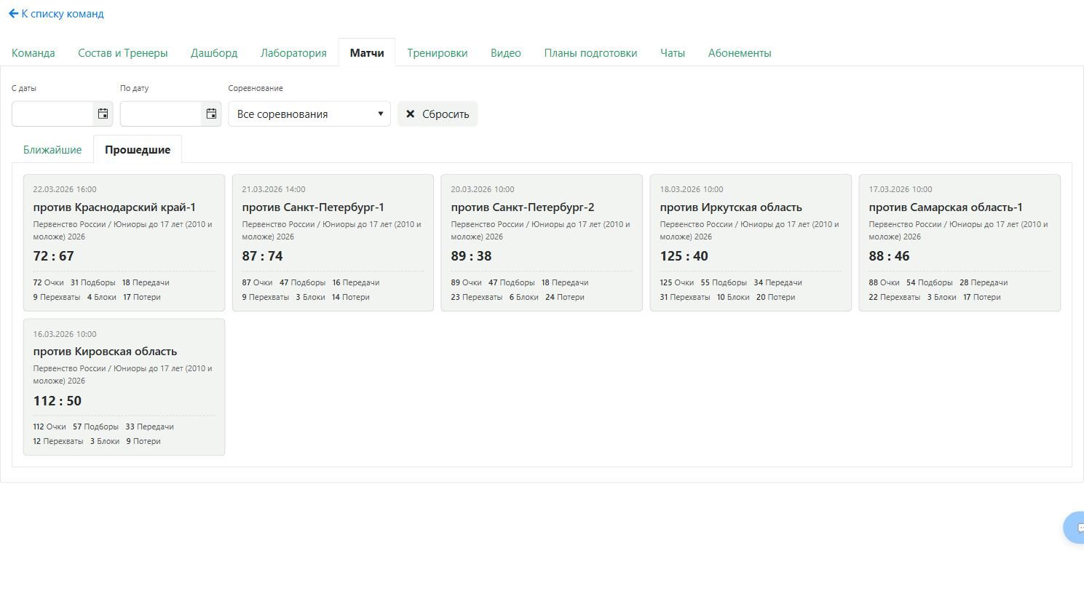This screenshot has height=591, width=1084.
Task: Switch to 'Лаборатория' tab
Action: tap(293, 52)
